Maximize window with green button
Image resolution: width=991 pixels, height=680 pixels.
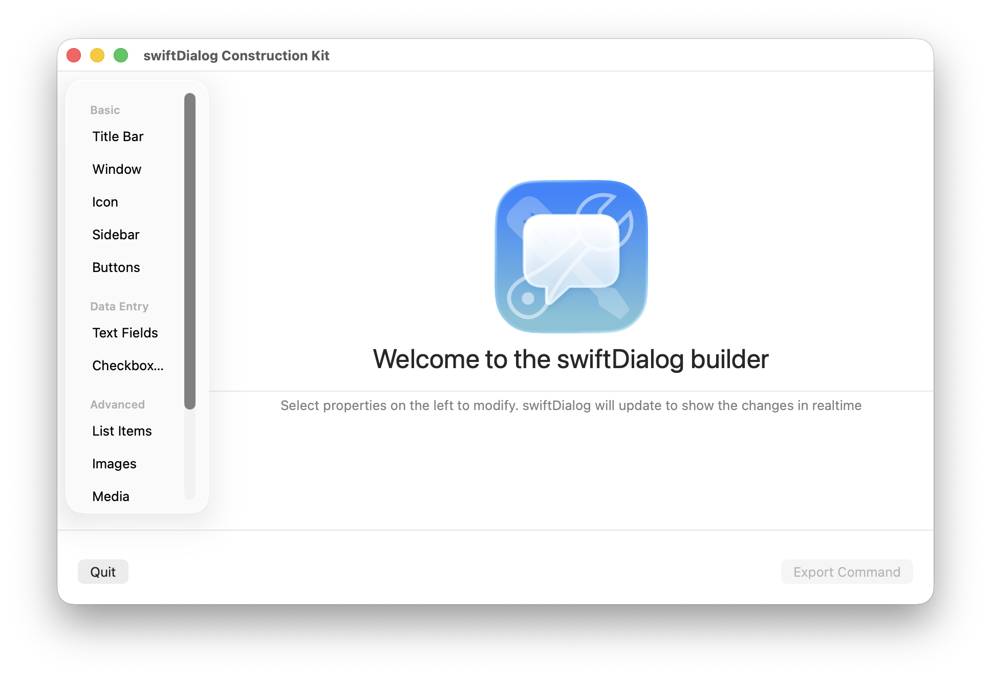click(121, 55)
